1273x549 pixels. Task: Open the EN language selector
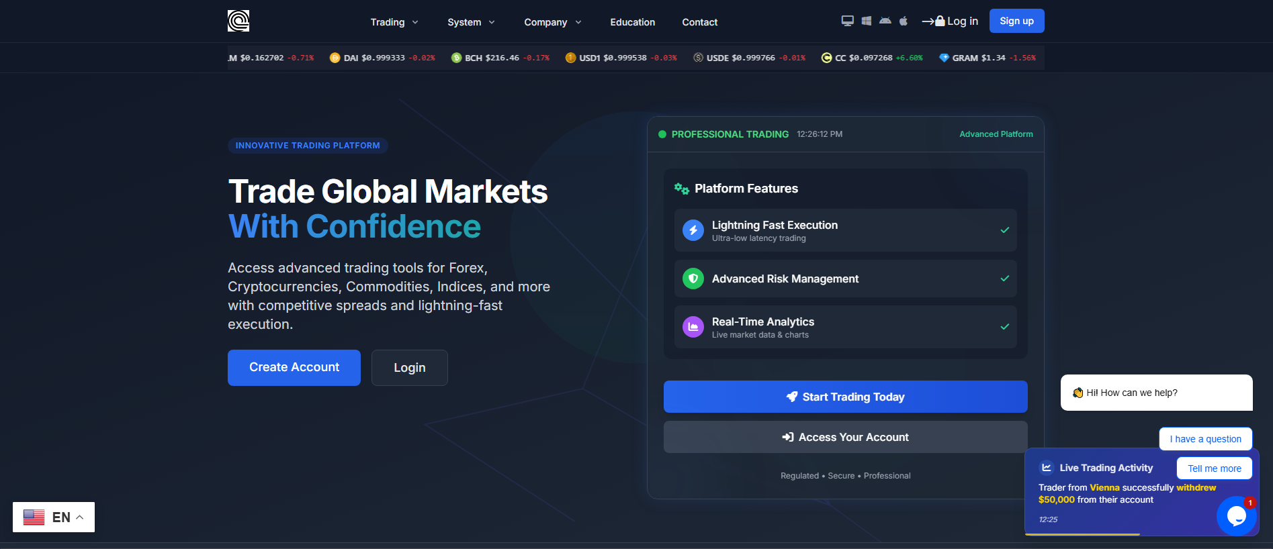point(54,517)
